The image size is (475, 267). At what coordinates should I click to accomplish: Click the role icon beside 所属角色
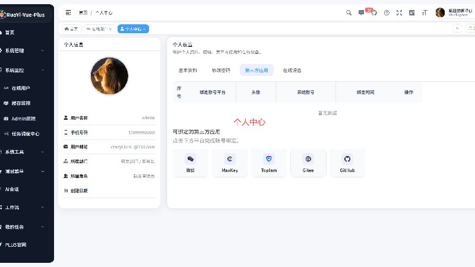click(x=65, y=176)
